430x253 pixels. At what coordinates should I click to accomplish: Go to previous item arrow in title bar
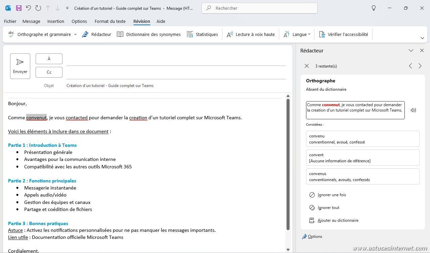[48, 8]
